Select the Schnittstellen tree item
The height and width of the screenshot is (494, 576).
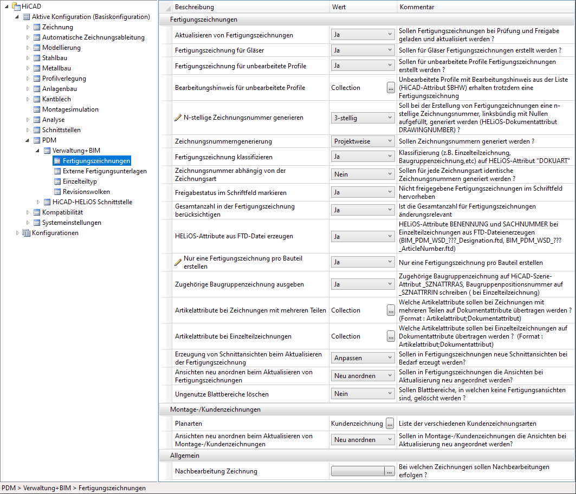click(61, 129)
